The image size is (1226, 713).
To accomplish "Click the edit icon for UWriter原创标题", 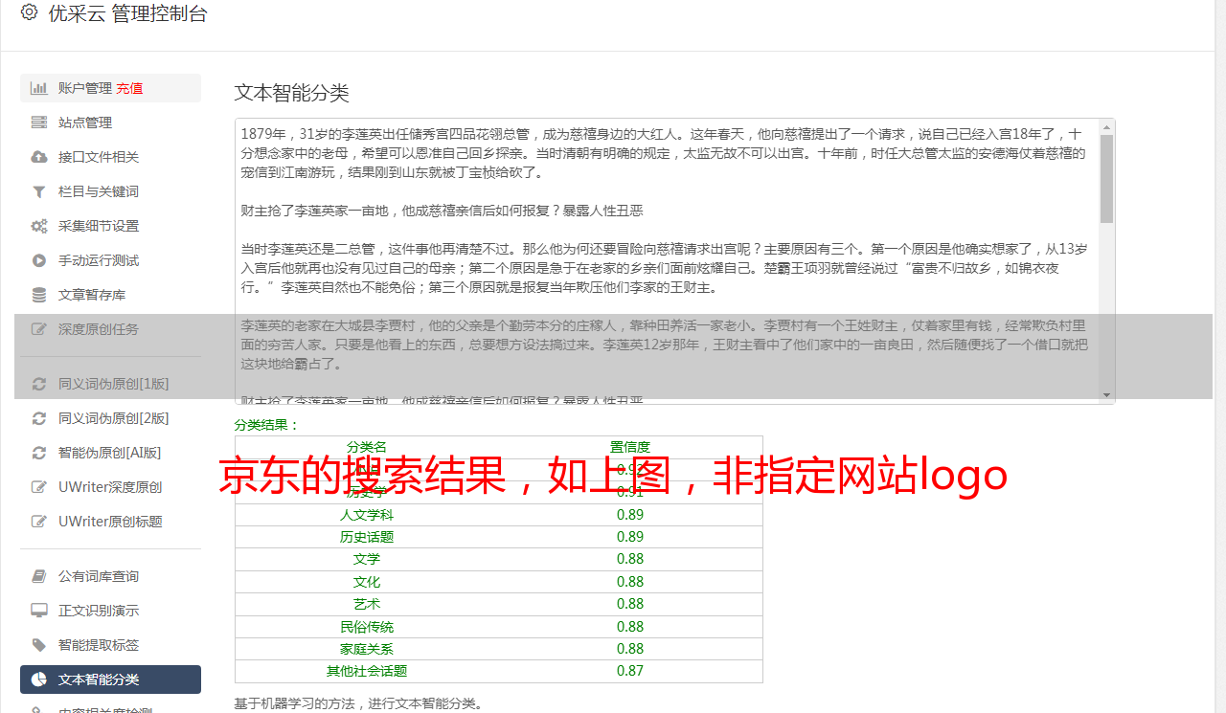I will pyautogui.click(x=39, y=522).
